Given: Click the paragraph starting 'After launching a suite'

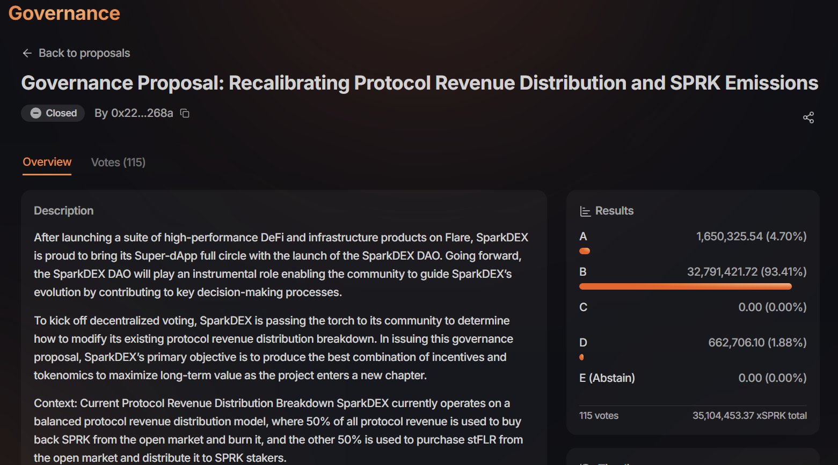Looking at the screenshot, I should coord(281,265).
